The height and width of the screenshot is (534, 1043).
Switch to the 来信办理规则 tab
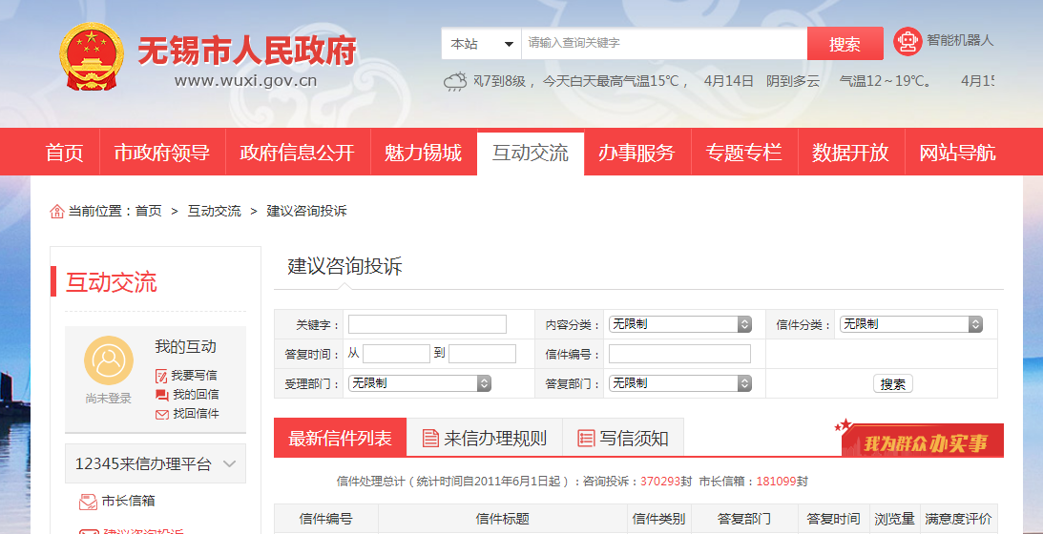[x=484, y=439]
